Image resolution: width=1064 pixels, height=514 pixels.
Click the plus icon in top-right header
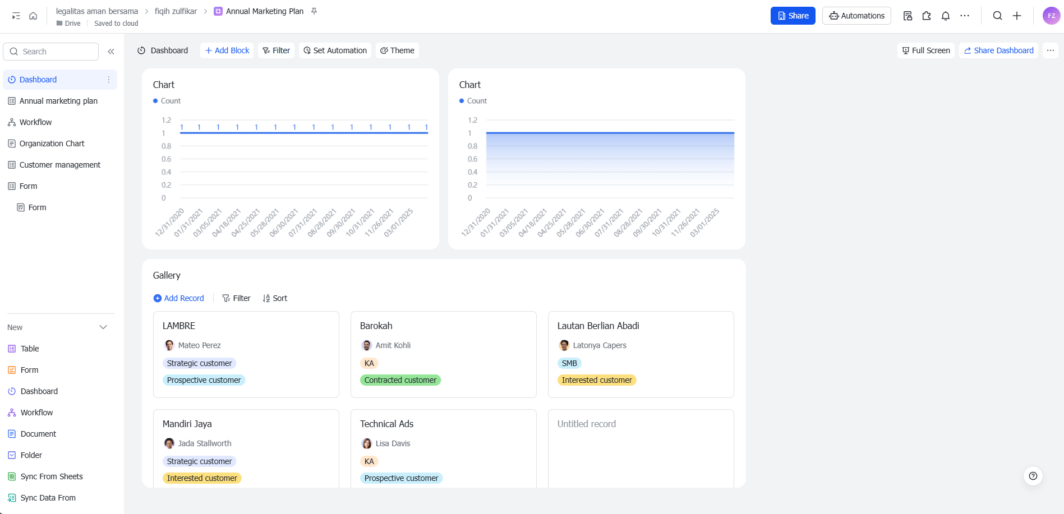[1017, 16]
